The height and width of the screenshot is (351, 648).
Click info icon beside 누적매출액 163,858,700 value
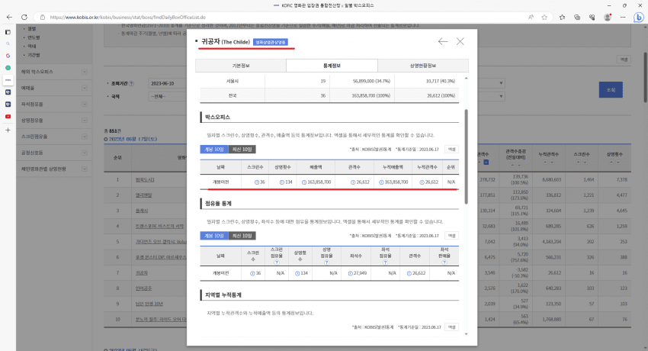coord(381,182)
